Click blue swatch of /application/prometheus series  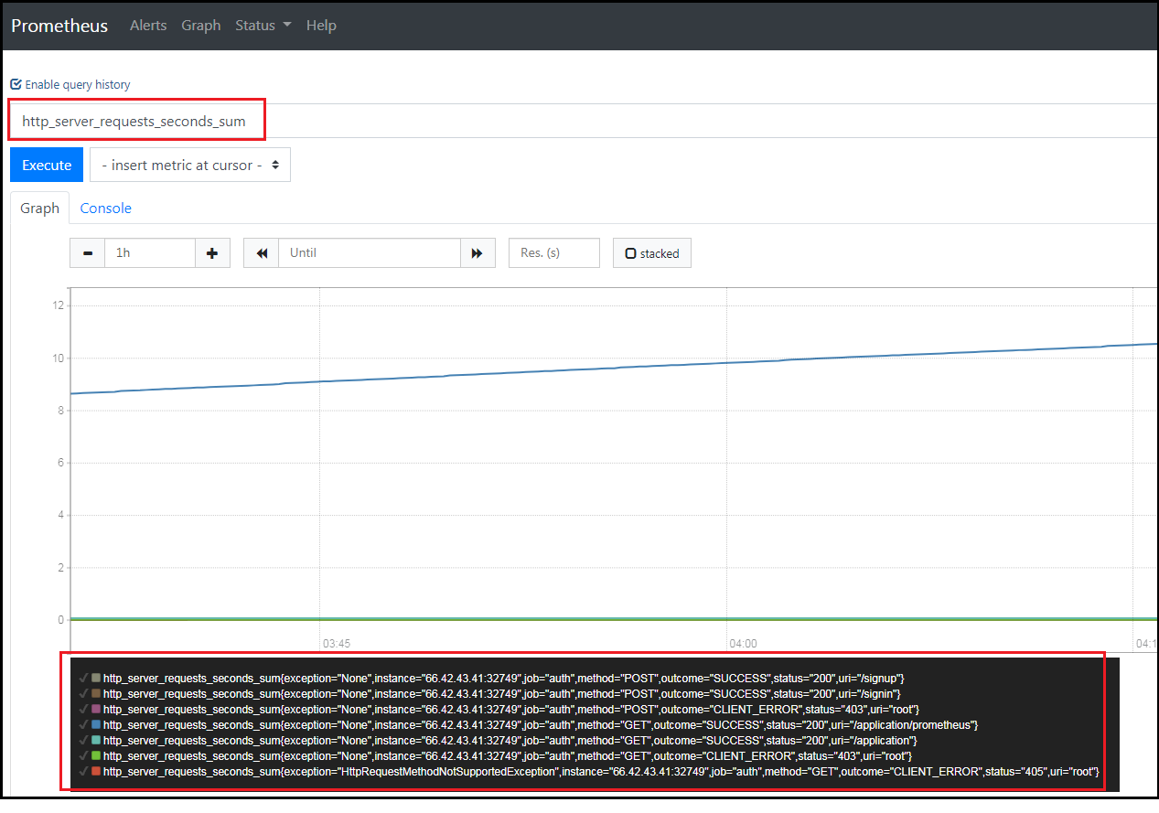96,724
